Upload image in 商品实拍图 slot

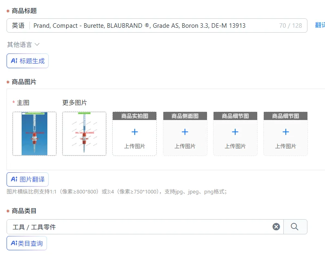click(134, 133)
